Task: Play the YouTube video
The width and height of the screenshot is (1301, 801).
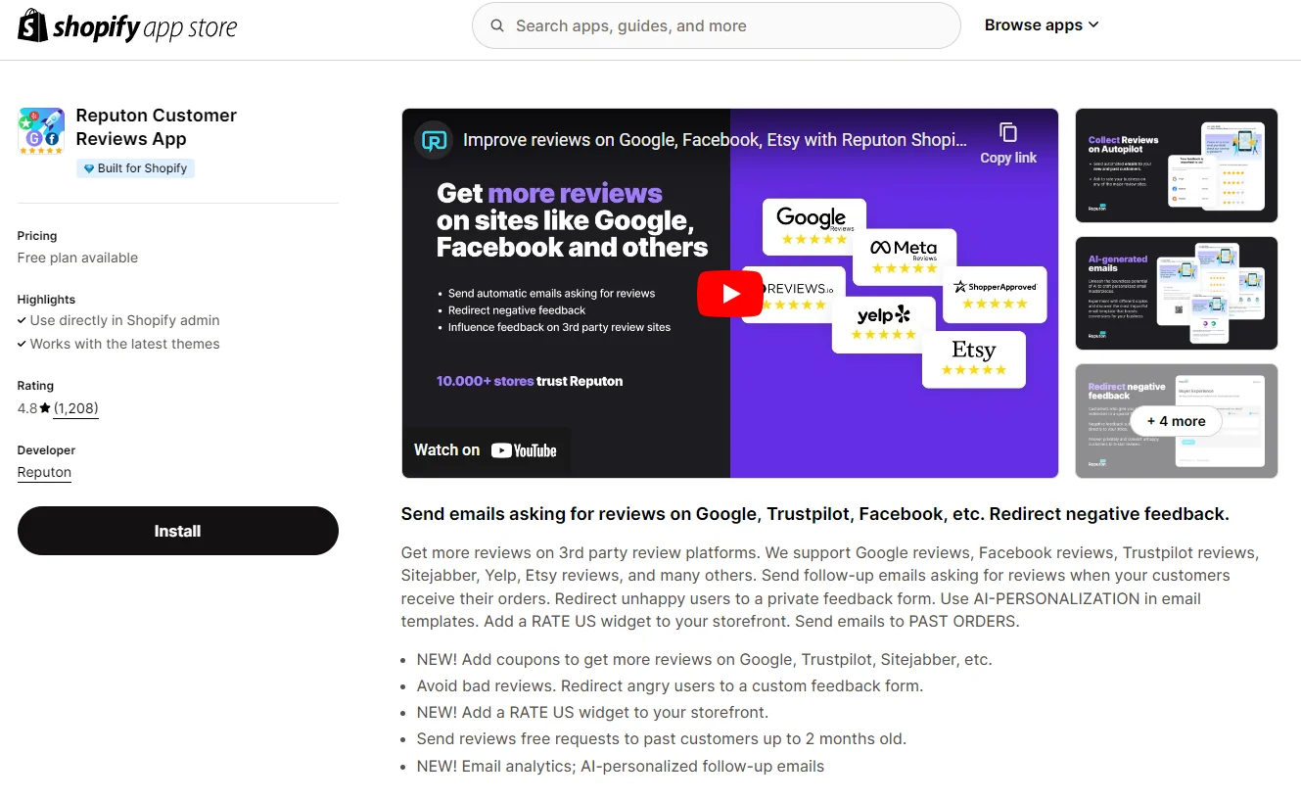Action: [x=729, y=294]
